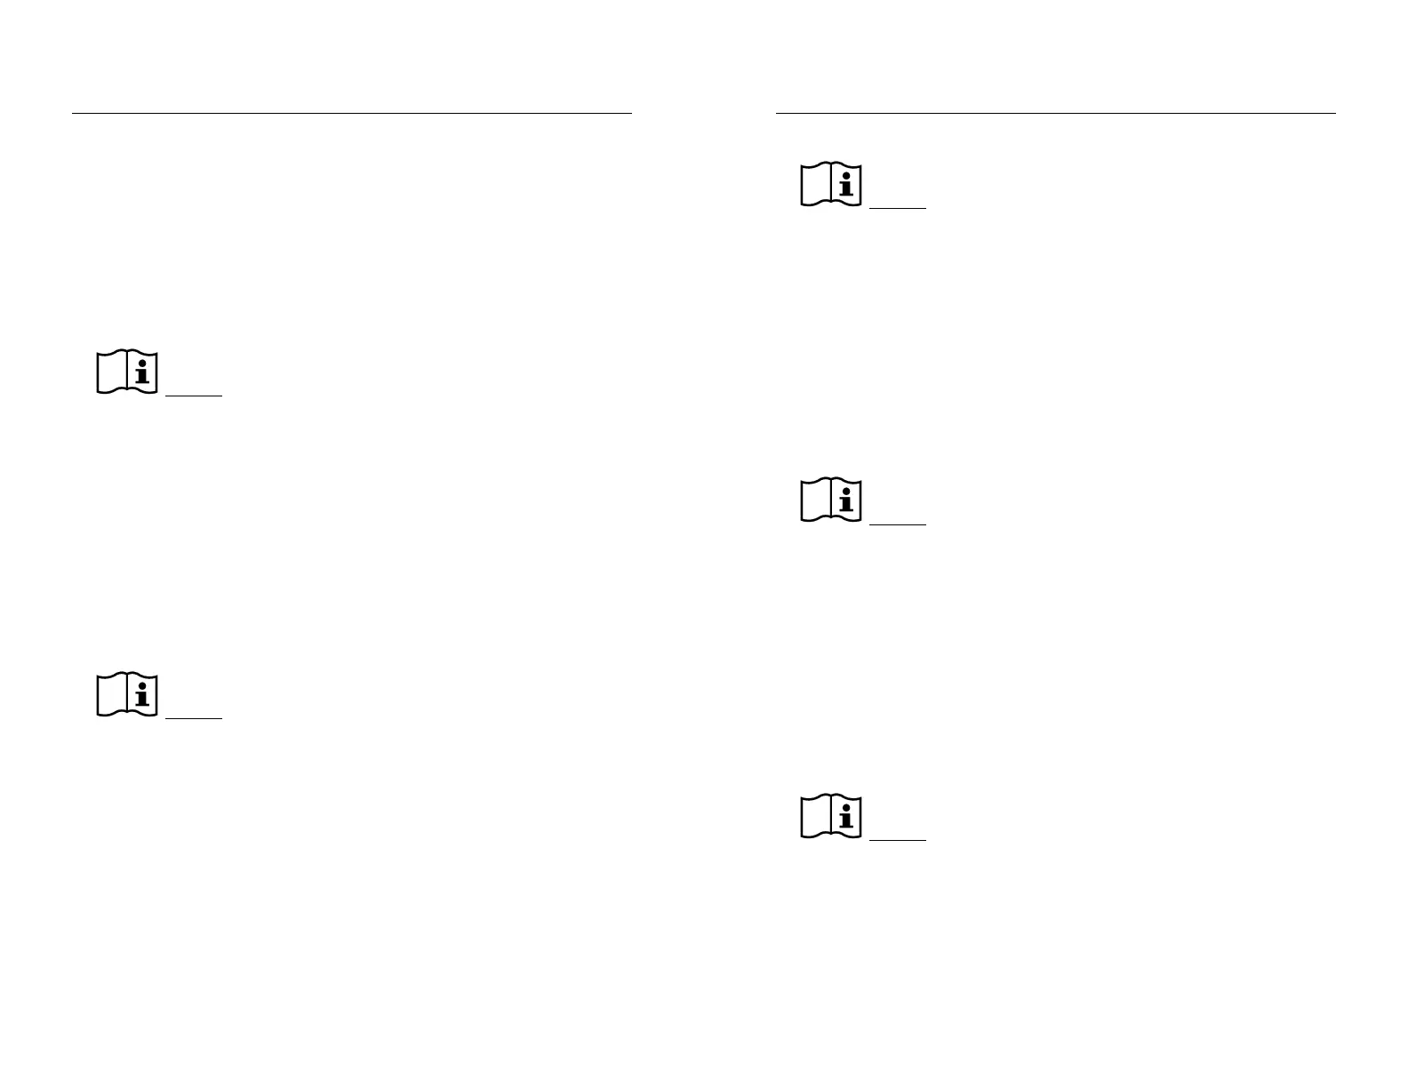Click the lower info-book icon on left page

[127, 694]
